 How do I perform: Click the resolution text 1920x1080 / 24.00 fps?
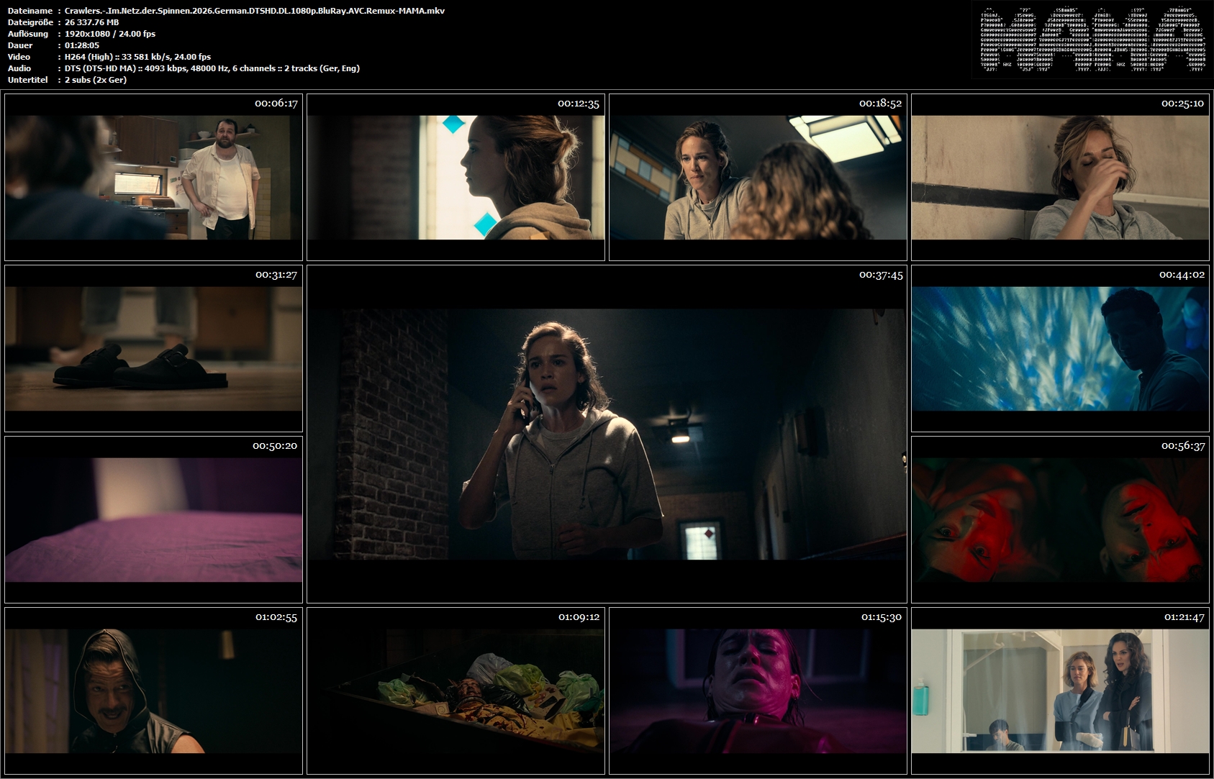point(110,34)
